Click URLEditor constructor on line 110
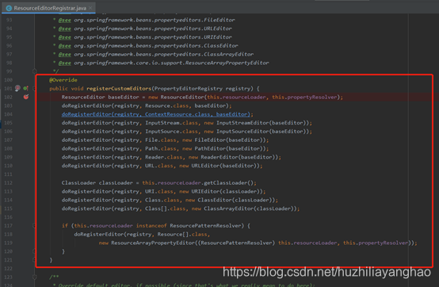The height and width of the screenshot is (287, 439). pos(205,166)
